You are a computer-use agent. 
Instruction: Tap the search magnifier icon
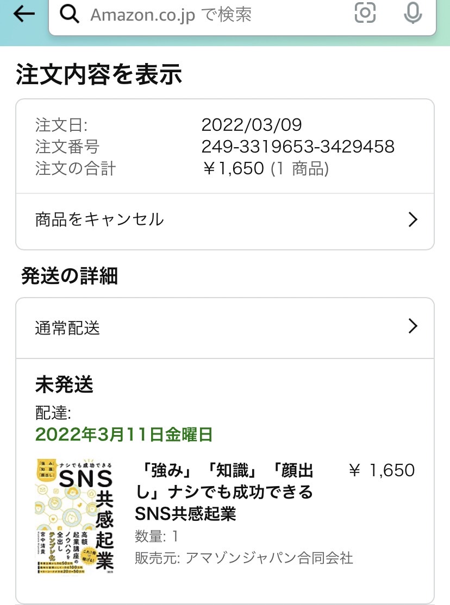(70, 14)
